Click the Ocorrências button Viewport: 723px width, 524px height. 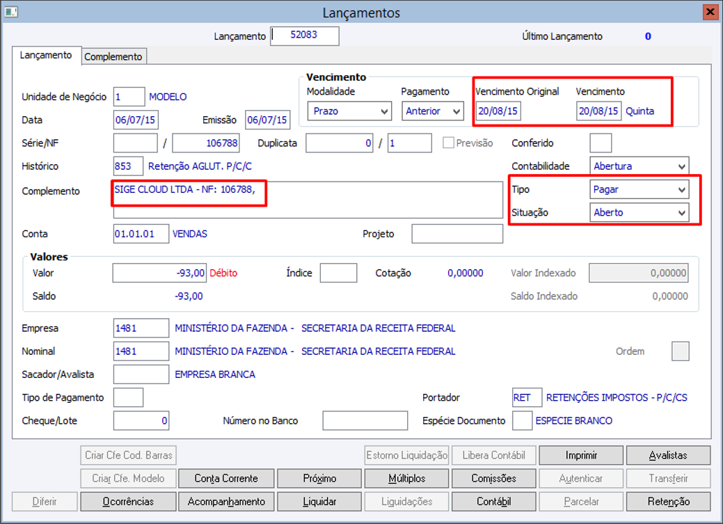point(128,502)
